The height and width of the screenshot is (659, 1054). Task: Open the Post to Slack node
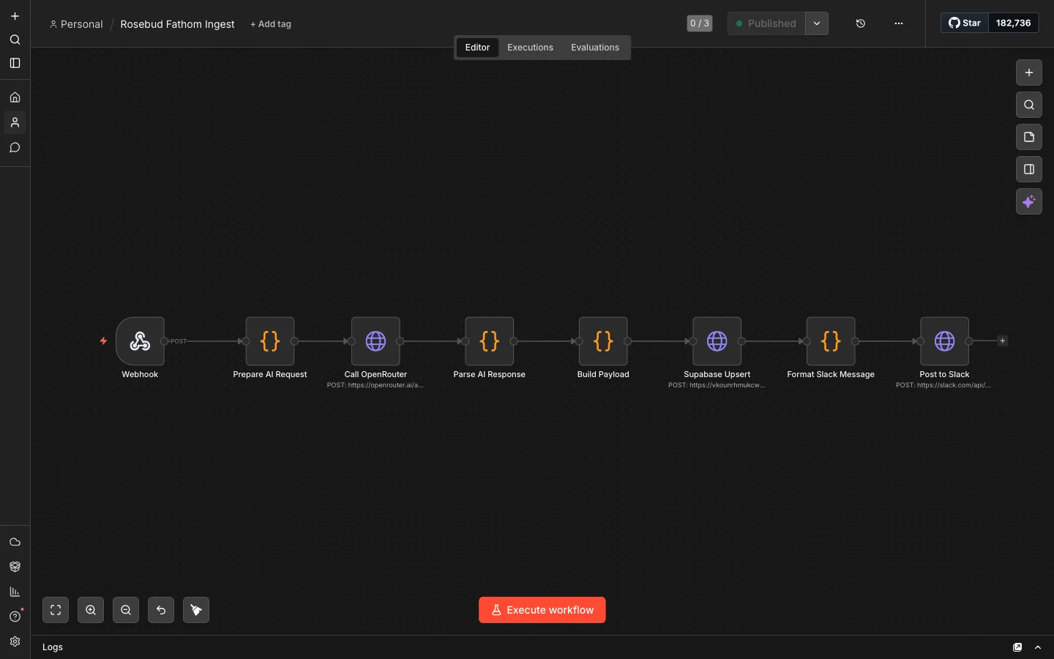tap(944, 341)
